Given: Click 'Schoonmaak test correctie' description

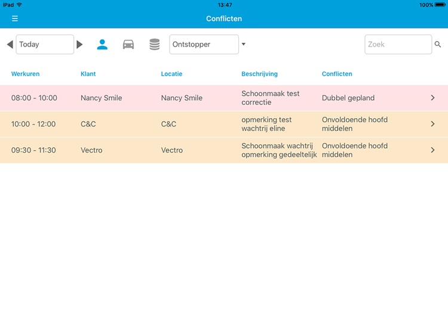Looking at the screenshot, I should tap(270, 98).
